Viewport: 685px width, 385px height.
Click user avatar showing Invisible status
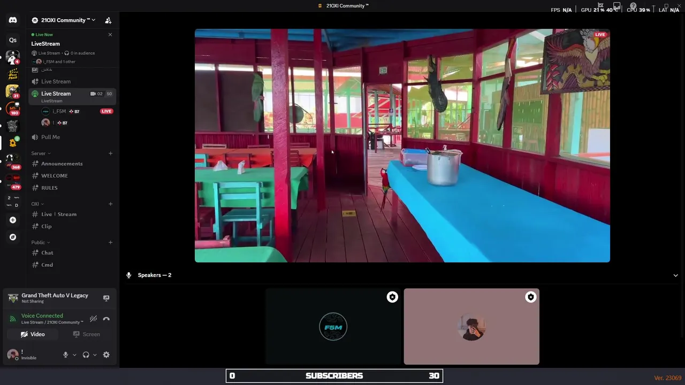(13, 355)
